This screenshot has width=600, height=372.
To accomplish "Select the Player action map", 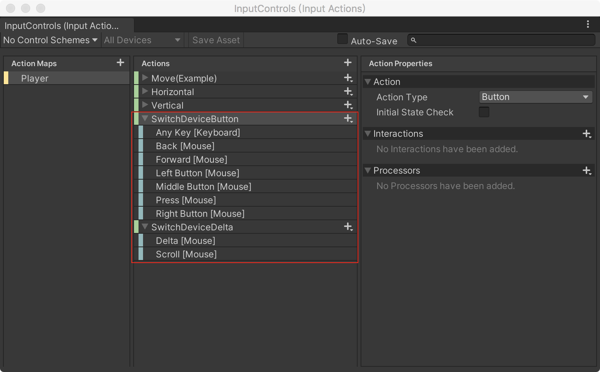I will point(35,78).
